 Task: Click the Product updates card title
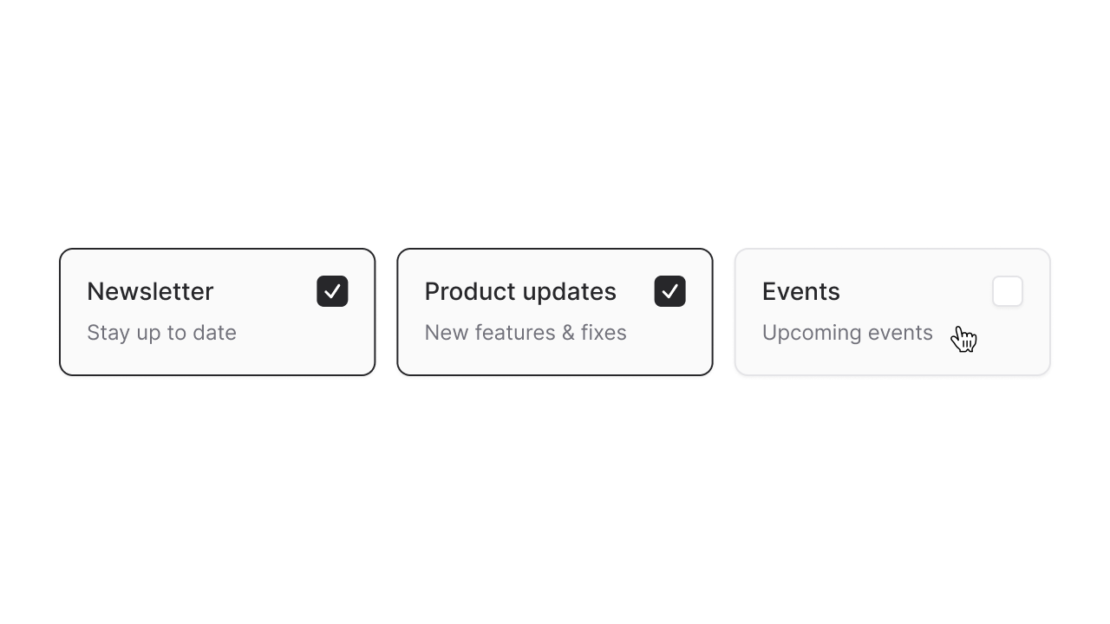(x=520, y=291)
